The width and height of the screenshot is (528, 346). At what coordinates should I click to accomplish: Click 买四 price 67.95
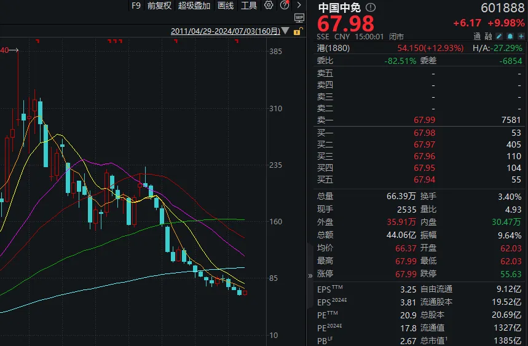tap(424, 168)
